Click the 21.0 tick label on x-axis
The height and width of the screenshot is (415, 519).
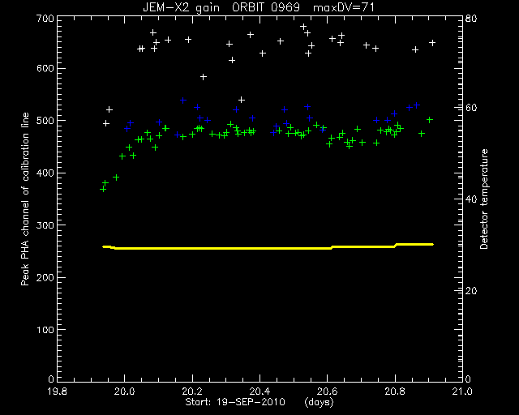click(x=462, y=391)
